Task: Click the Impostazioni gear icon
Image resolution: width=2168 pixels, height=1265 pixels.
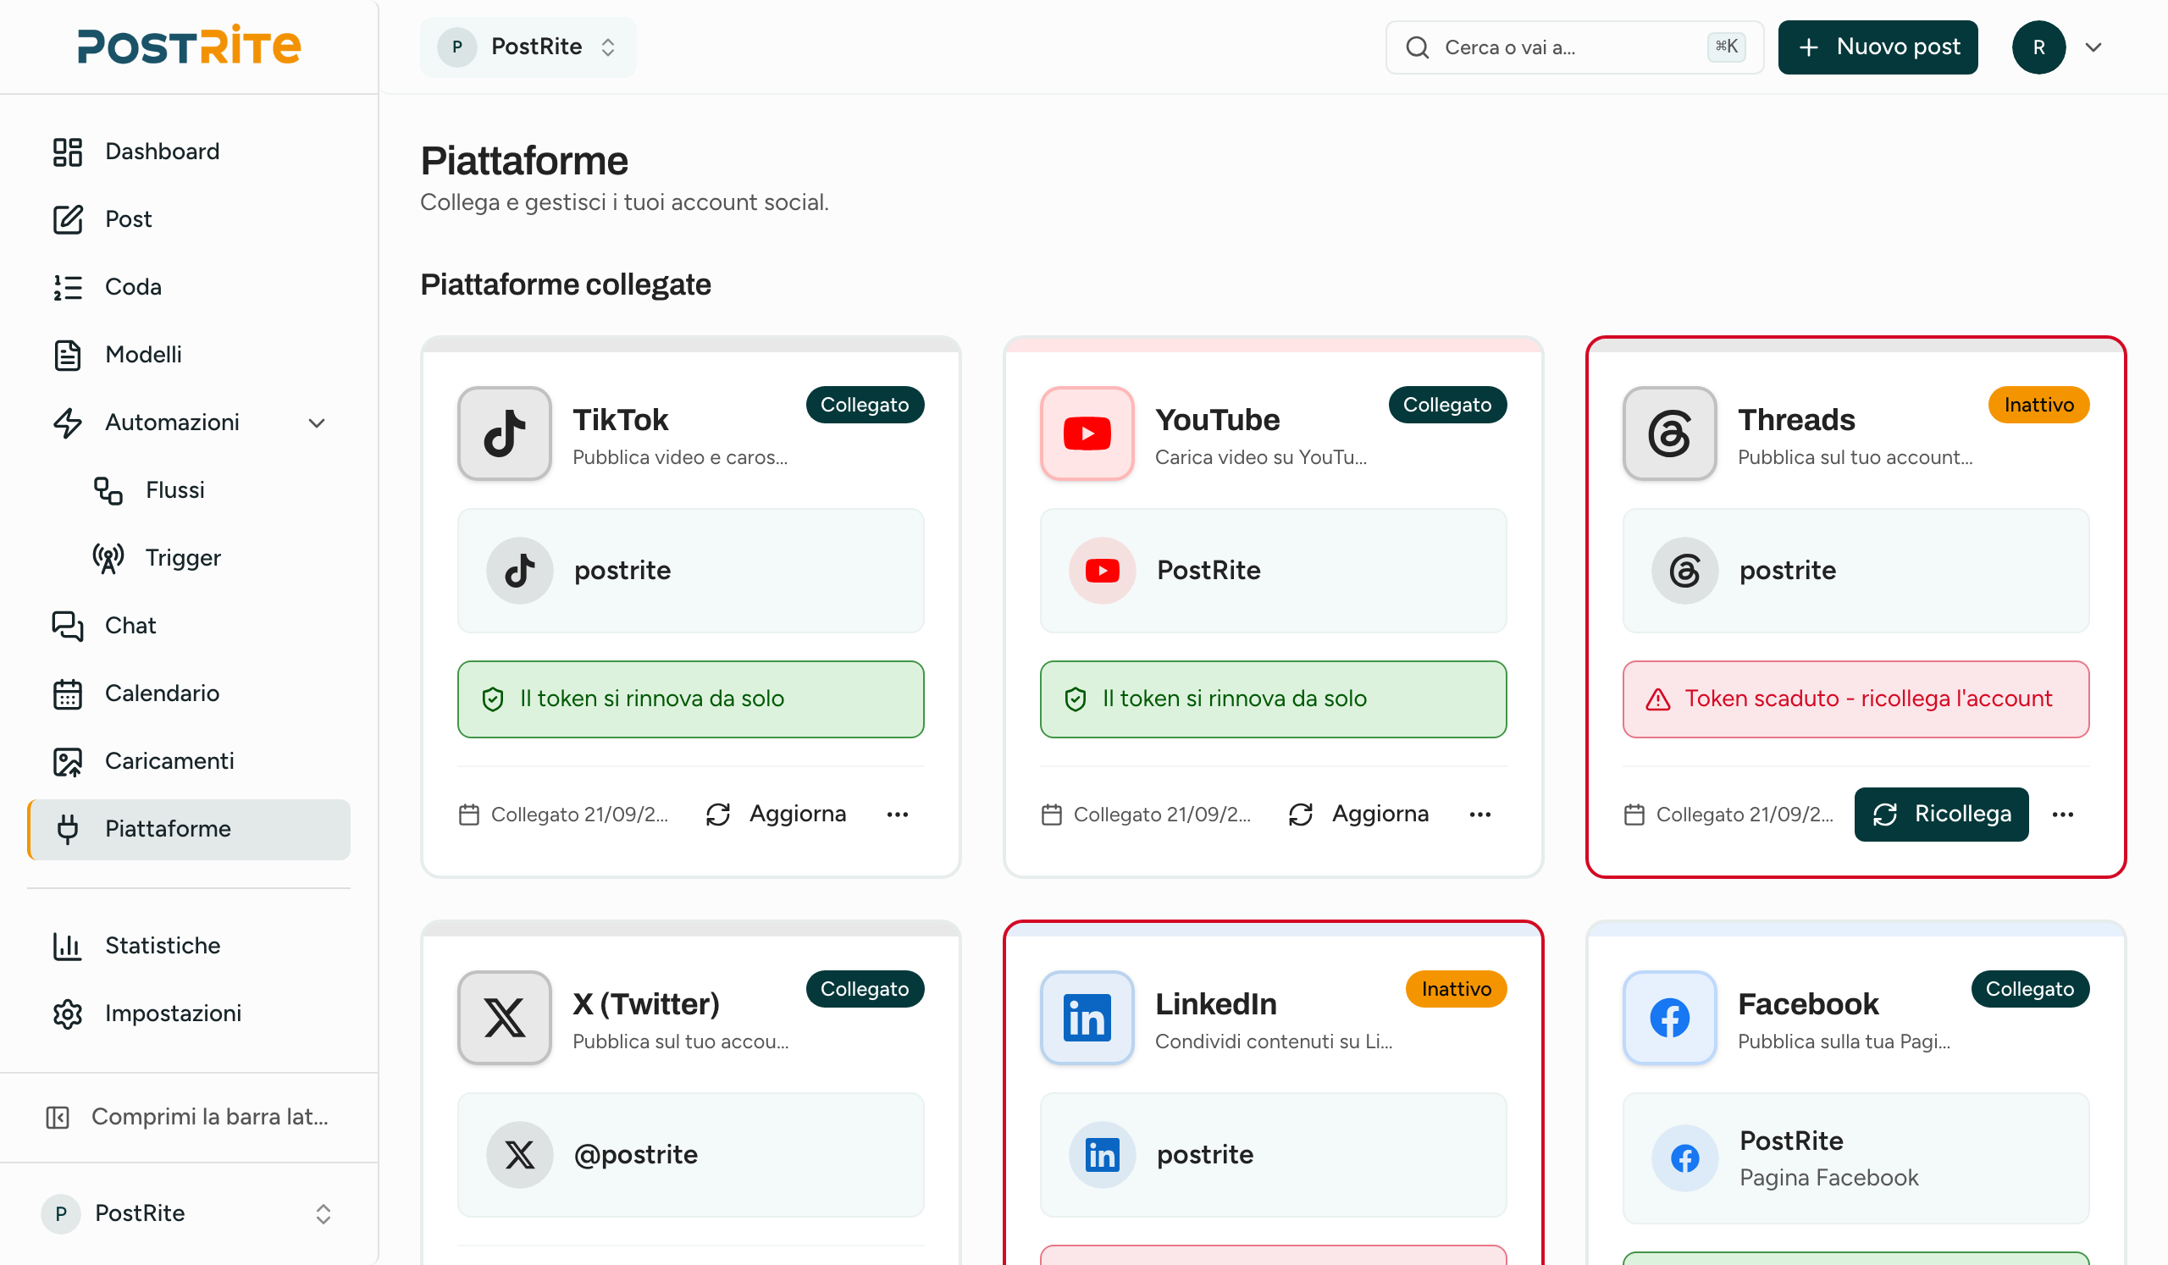Action: pos(67,1014)
